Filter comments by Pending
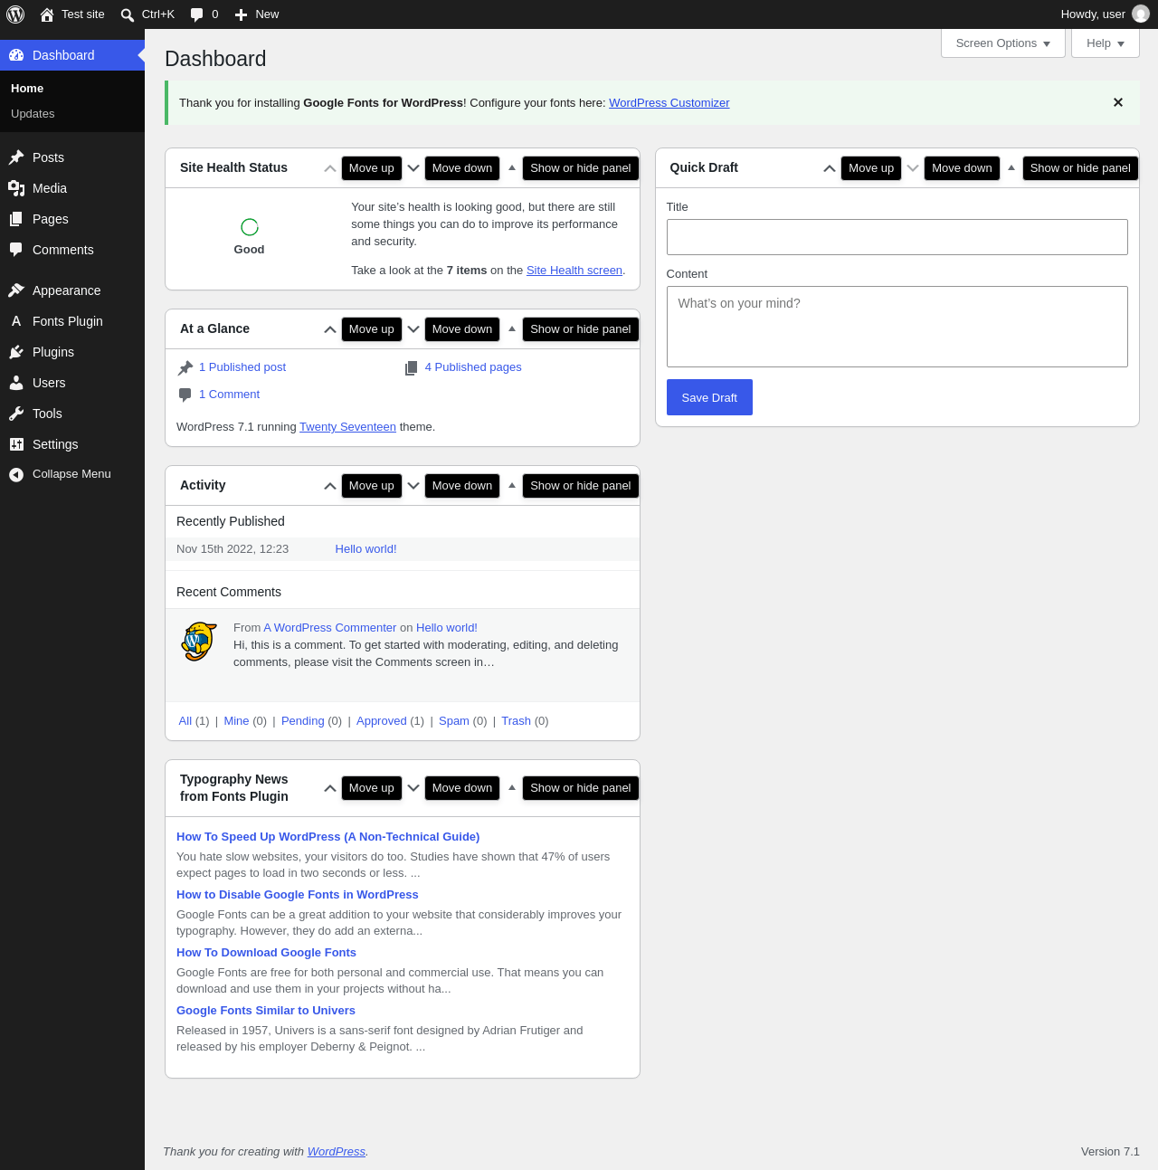 (x=302, y=721)
